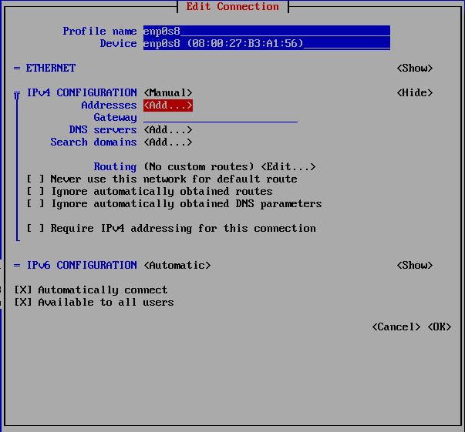
Task: Click the Profile name input field
Action: point(267,31)
